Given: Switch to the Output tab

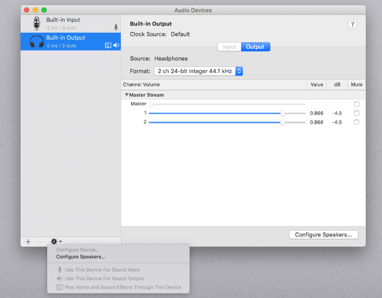Looking at the screenshot, I should [255, 47].
